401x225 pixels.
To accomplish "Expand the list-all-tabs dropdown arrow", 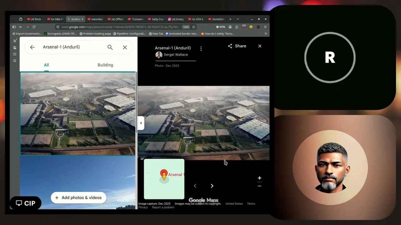I will 237,19.
